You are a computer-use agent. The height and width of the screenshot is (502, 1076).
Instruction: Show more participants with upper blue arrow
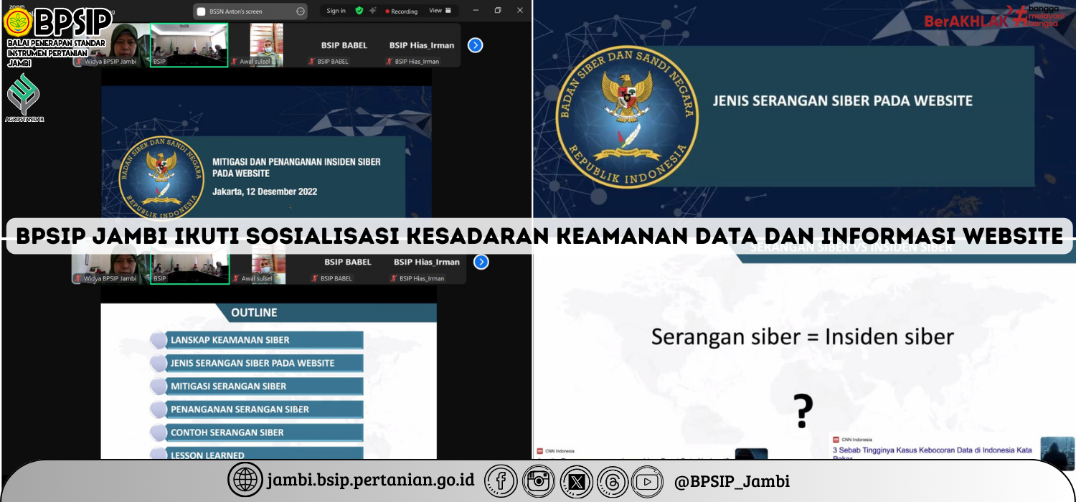click(475, 45)
